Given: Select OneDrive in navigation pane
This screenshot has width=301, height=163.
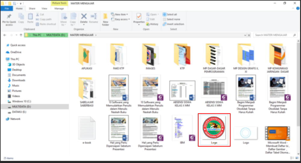Looking at the screenshot, I should tap(16, 52).
